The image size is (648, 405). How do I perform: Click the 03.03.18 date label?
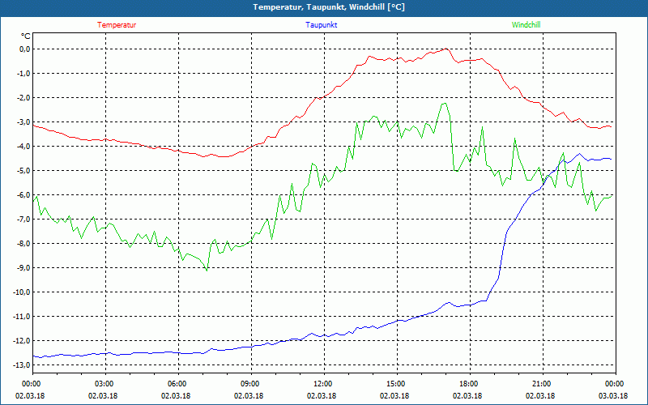pos(613,395)
